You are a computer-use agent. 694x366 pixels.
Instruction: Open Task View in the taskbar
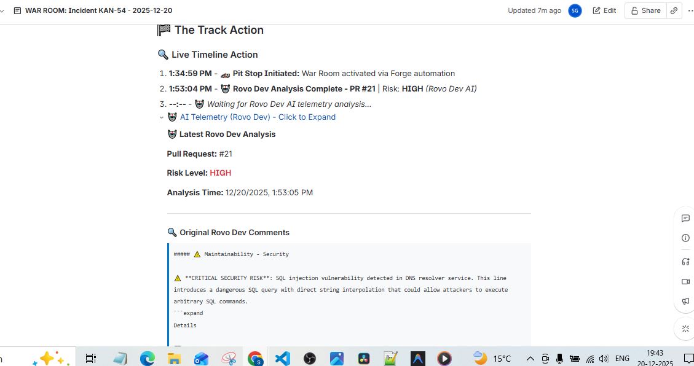(90, 358)
